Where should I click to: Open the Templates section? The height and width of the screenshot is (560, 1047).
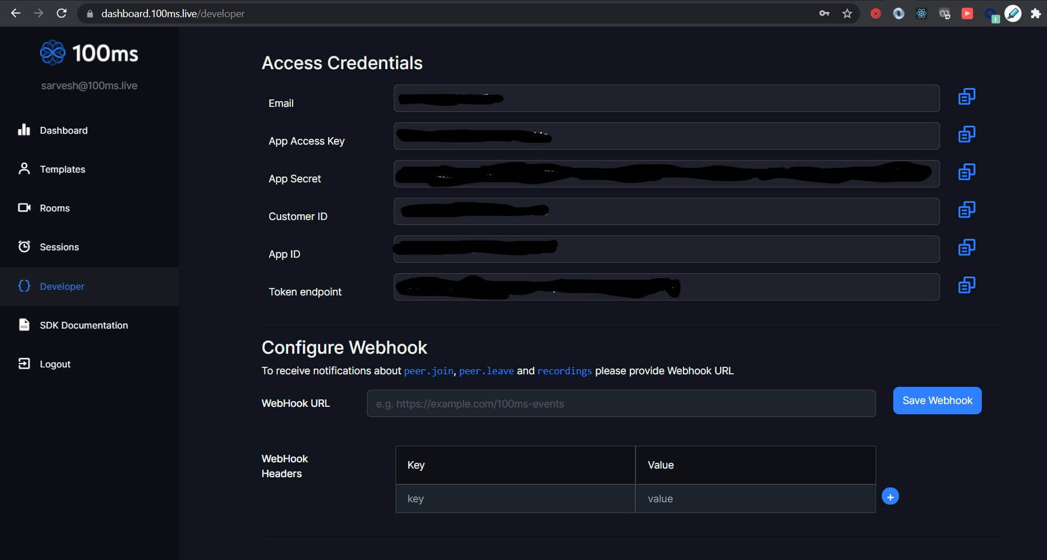62,169
